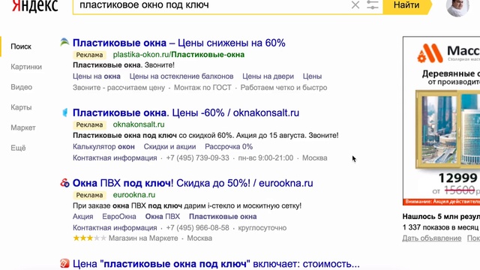Click the eurookna.ru favicon
Screen dimensions: 480x270
(64, 183)
